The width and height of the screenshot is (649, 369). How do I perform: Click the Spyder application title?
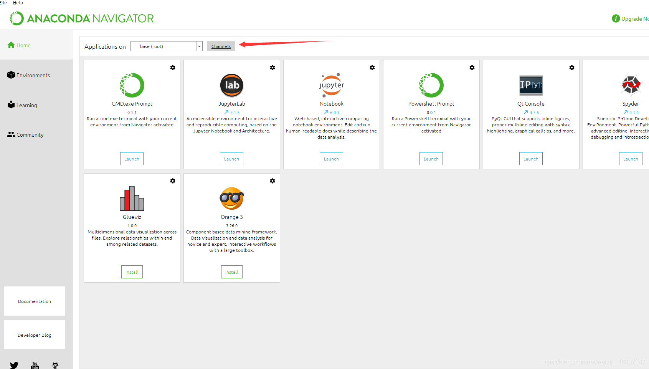tap(631, 104)
